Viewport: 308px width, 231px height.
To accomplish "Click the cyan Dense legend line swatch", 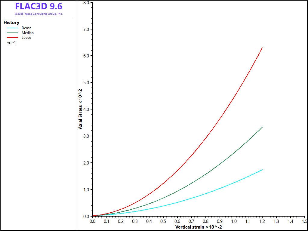I will tap(13, 28).
